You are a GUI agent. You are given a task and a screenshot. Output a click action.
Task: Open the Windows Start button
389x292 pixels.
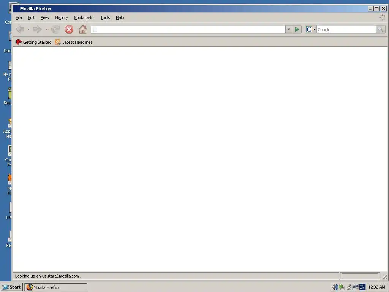click(x=12, y=287)
